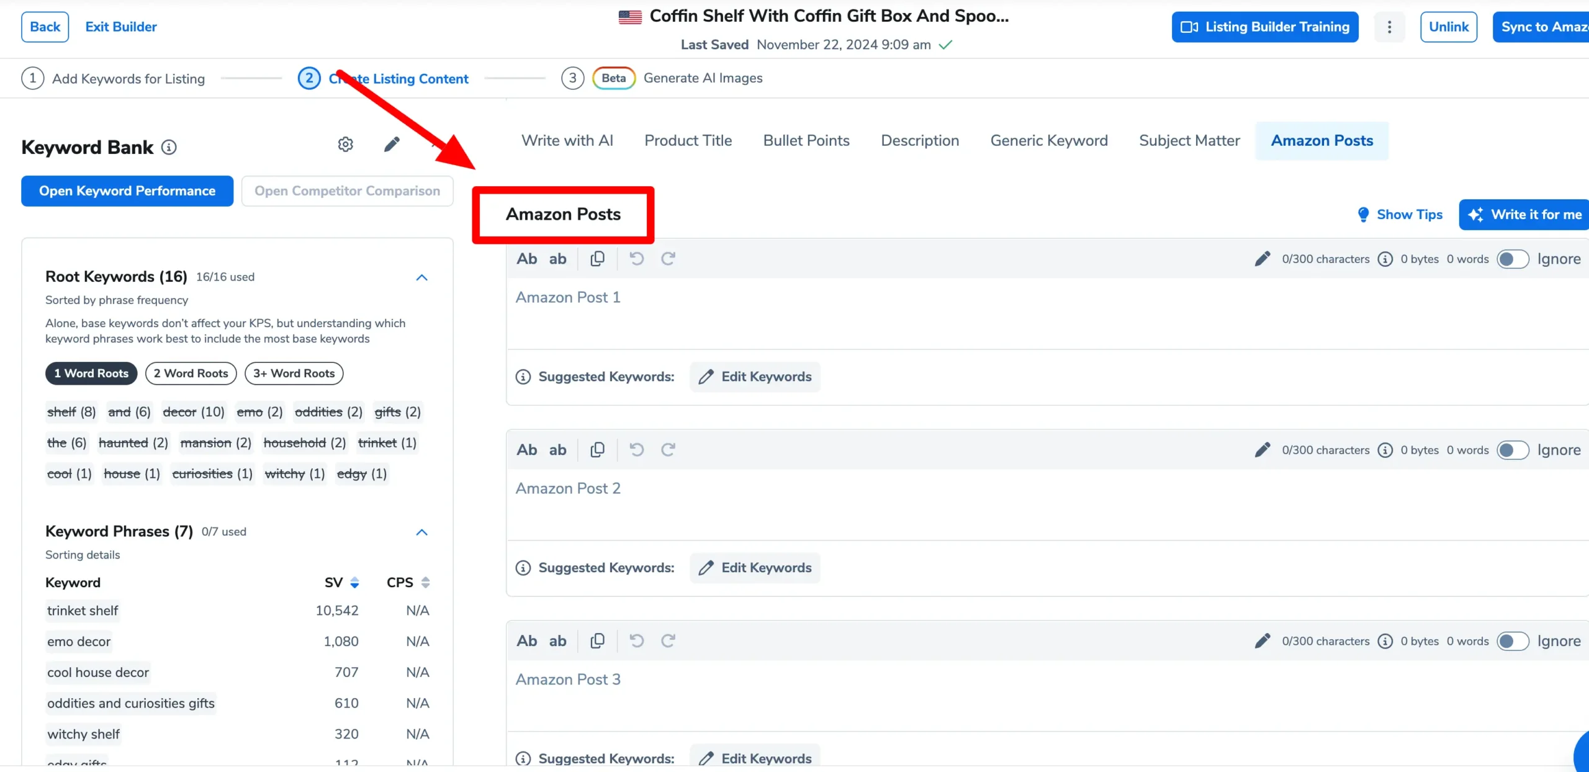
Task: Click the undo icon for Amazon Post 2
Action: click(x=636, y=450)
